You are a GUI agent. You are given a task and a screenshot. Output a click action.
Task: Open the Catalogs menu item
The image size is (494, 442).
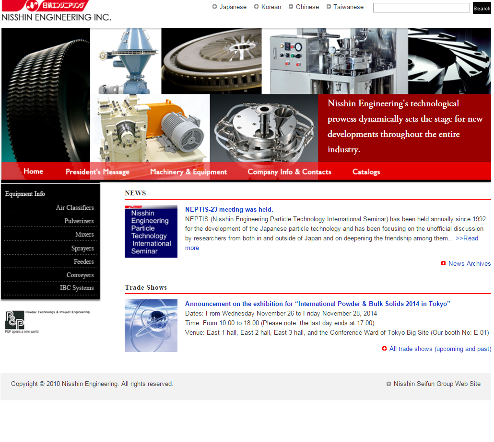click(366, 172)
